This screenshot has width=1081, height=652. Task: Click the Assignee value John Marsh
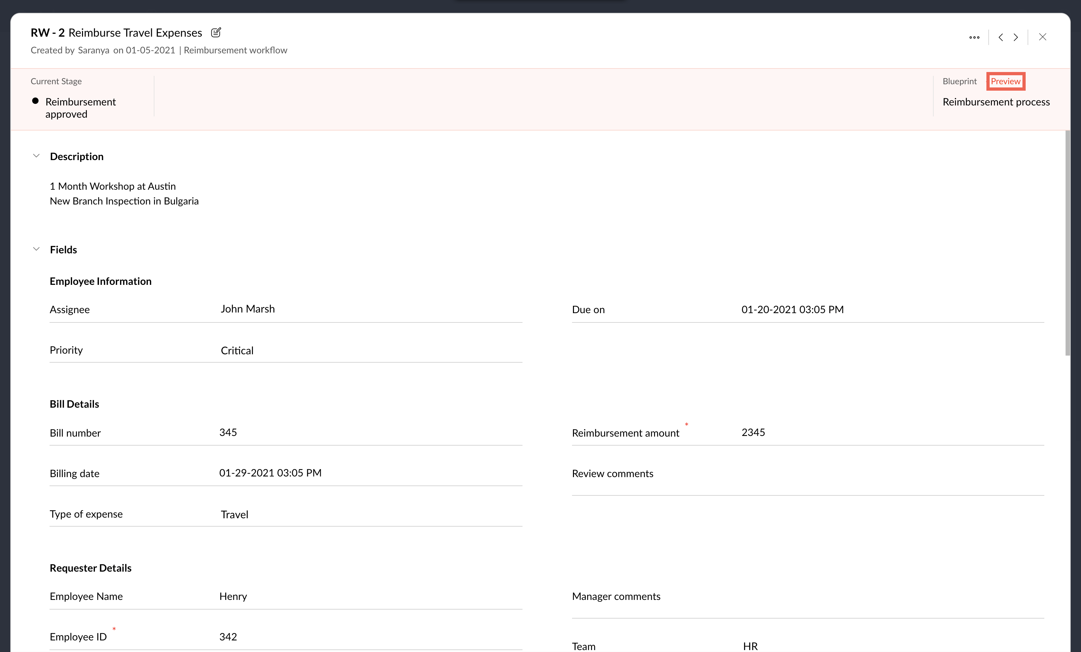coord(247,309)
